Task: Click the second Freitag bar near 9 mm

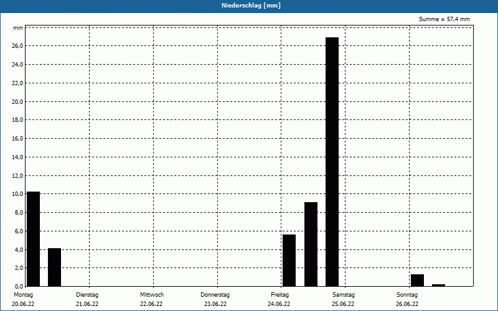Action: 311,244
